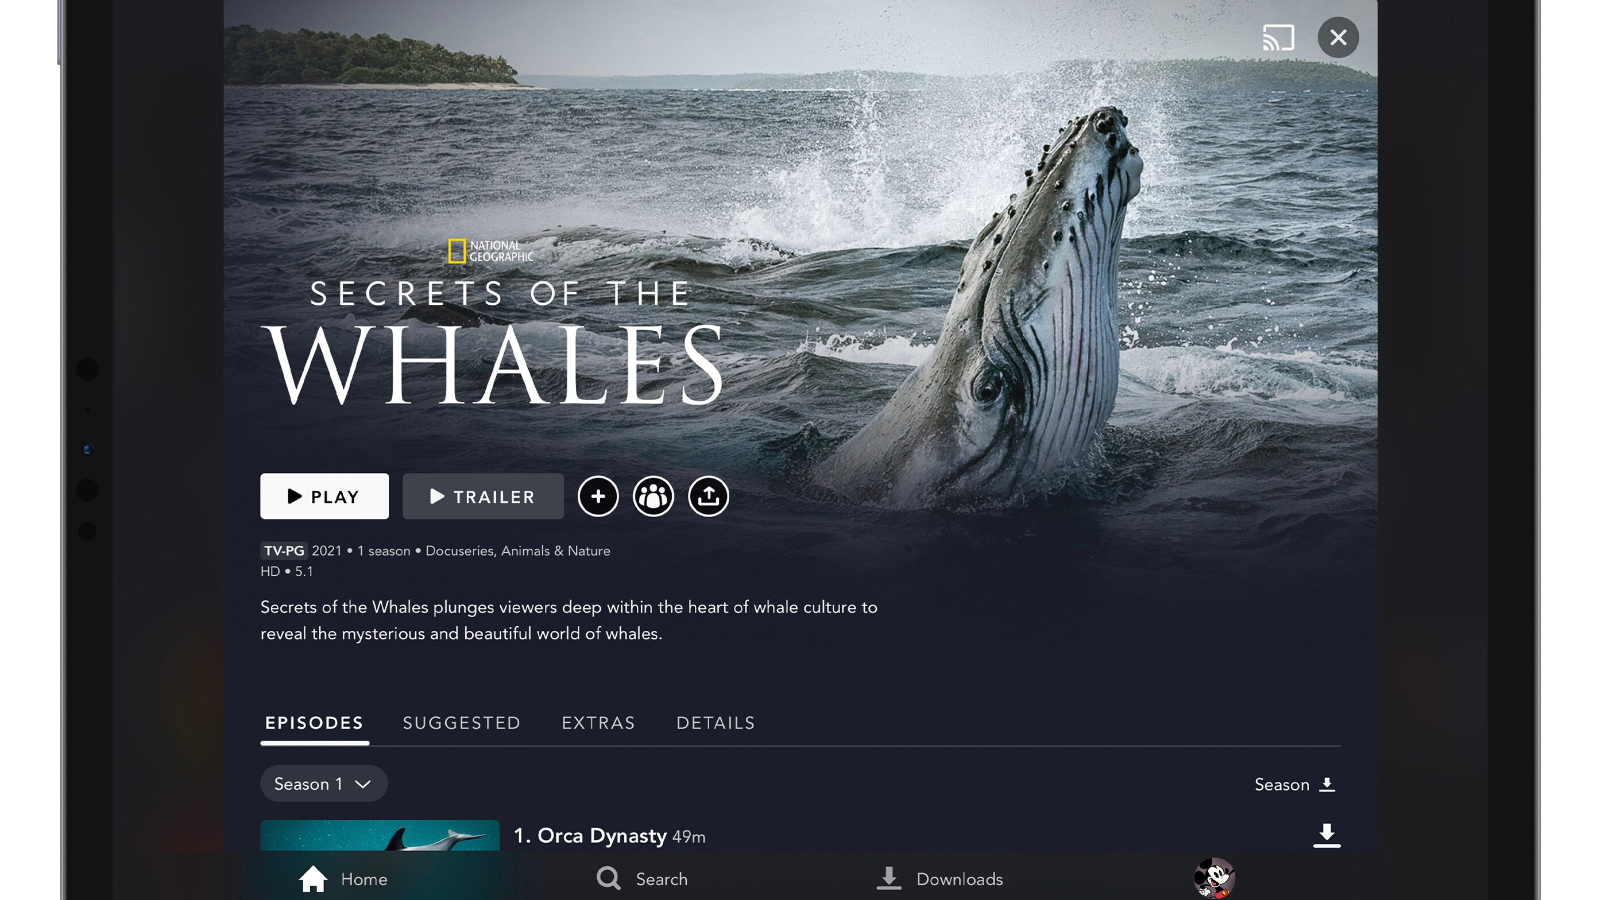Screen dimensions: 1601x900
Task: Open Search in the bottom navigation
Action: tap(642, 879)
